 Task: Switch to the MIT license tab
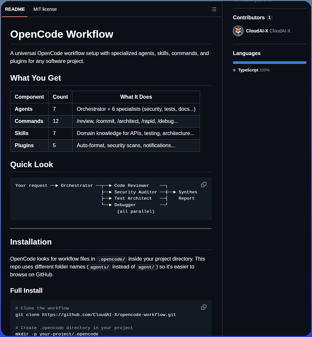(45, 9)
